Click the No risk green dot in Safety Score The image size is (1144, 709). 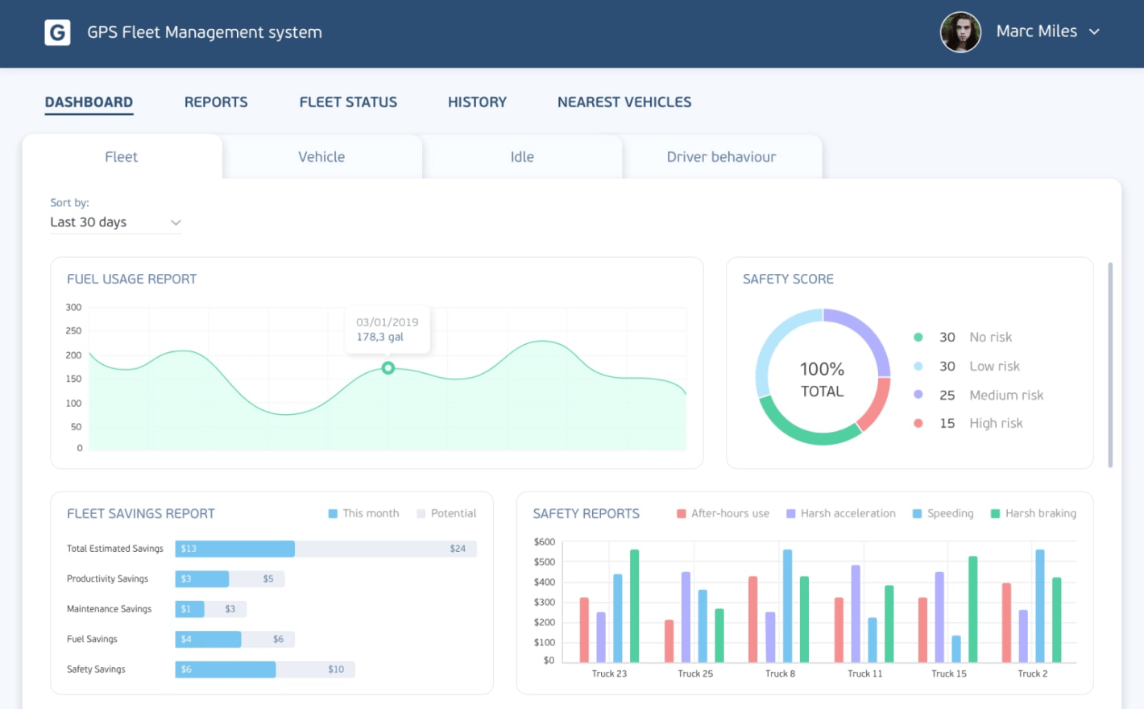point(918,337)
